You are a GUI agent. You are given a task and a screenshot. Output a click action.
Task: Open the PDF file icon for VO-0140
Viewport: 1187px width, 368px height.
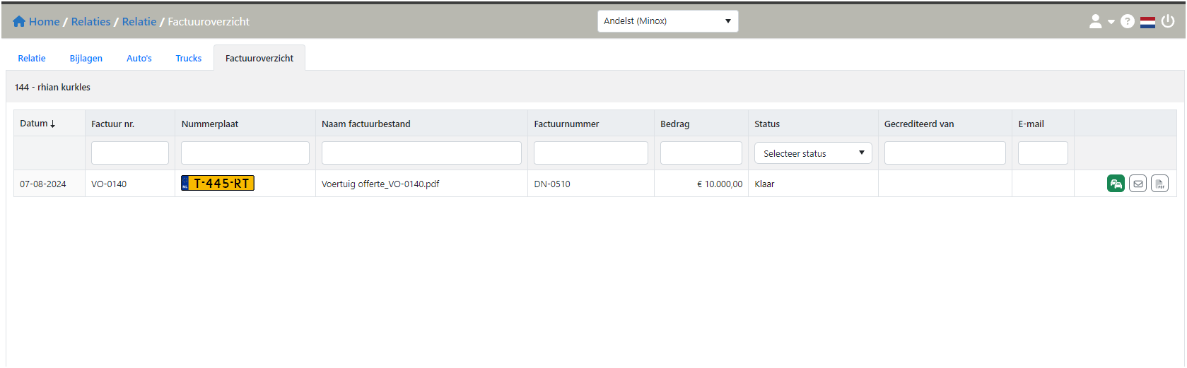(1159, 184)
